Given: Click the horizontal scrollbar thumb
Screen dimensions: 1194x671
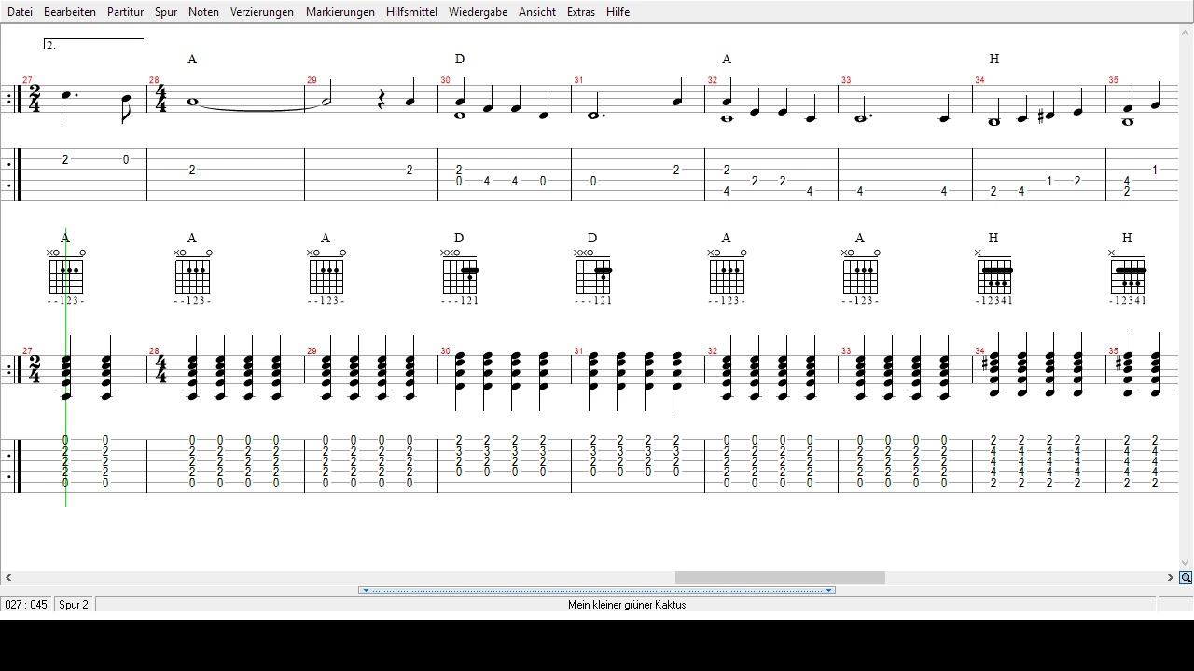Looking at the screenshot, I should 780,578.
